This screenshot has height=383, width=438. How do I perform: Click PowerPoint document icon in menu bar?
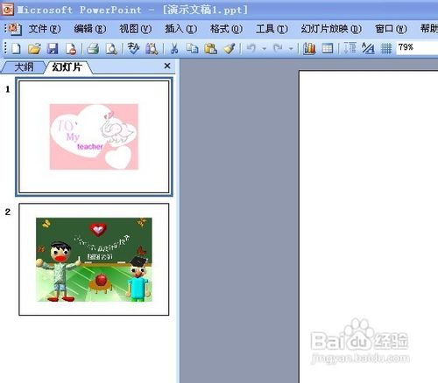(15, 29)
